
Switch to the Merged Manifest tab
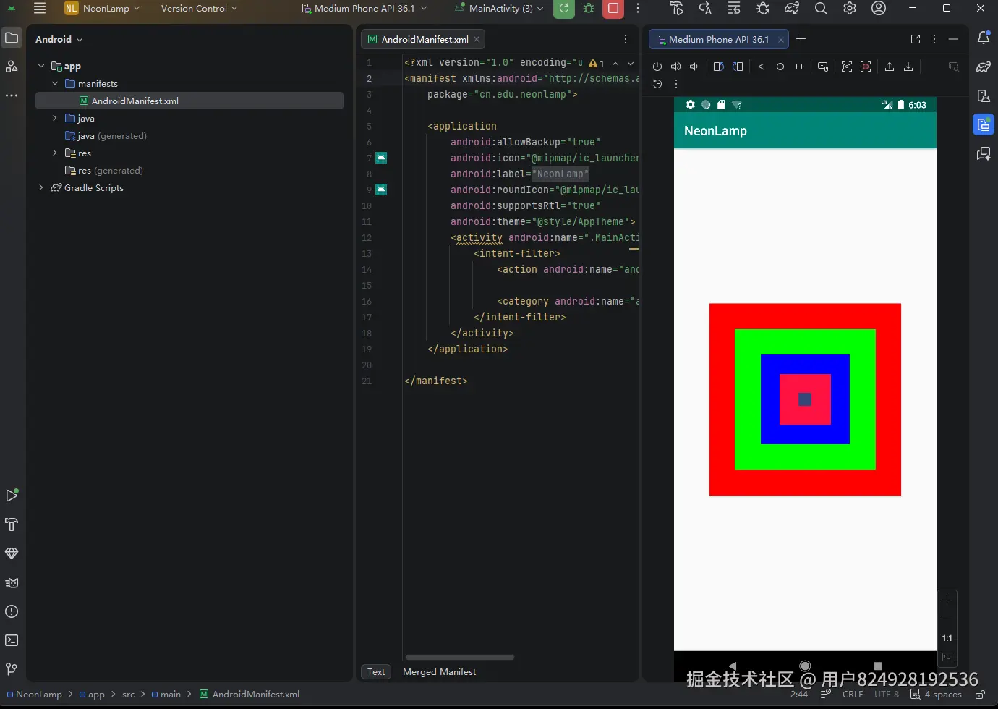point(439,672)
